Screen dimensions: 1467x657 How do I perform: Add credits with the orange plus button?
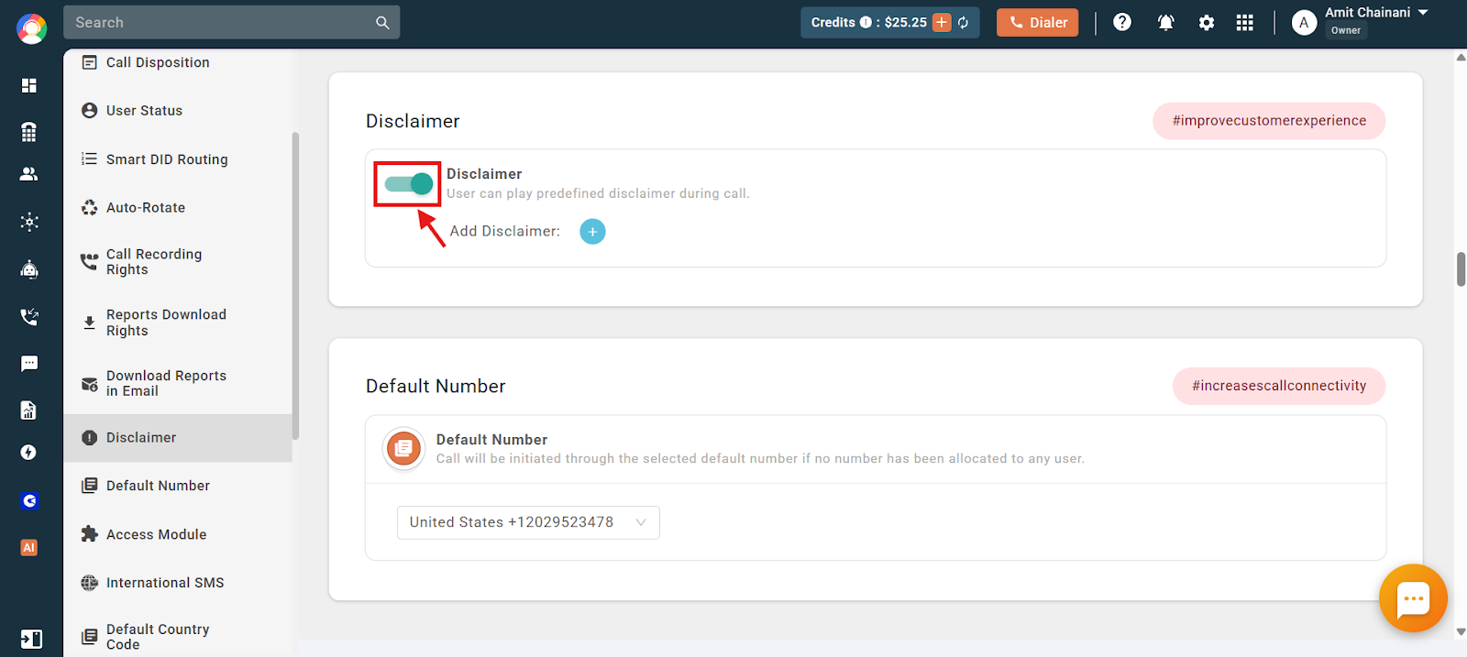[x=942, y=23]
